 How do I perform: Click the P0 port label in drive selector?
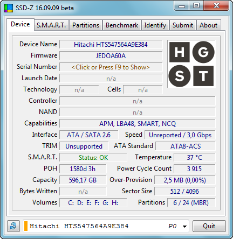(x=172, y=226)
